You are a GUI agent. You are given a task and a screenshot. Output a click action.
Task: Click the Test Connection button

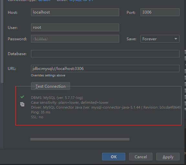tap(50, 86)
